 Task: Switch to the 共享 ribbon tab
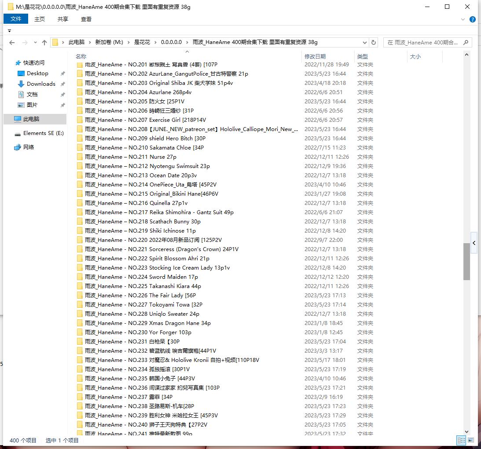coord(63,19)
